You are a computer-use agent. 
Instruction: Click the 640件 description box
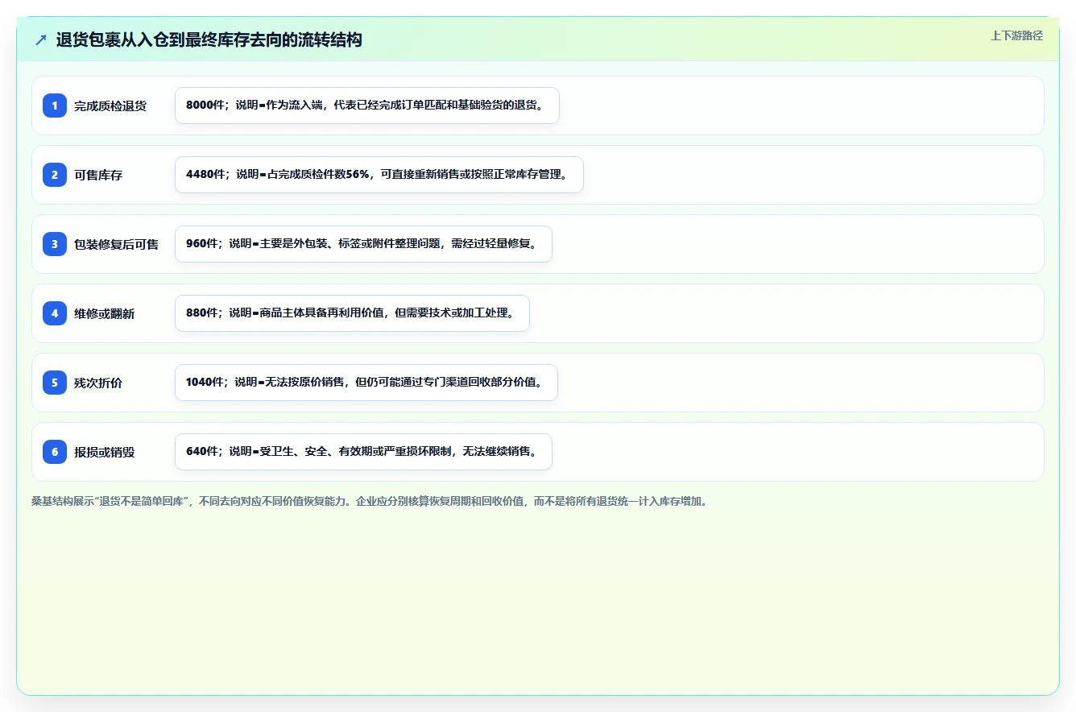(363, 452)
